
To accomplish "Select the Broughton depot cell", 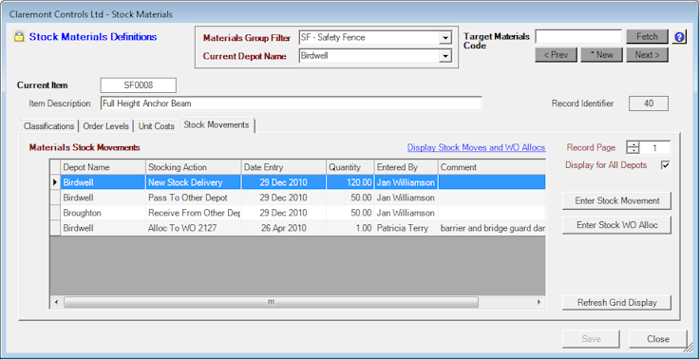I will coord(103,213).
